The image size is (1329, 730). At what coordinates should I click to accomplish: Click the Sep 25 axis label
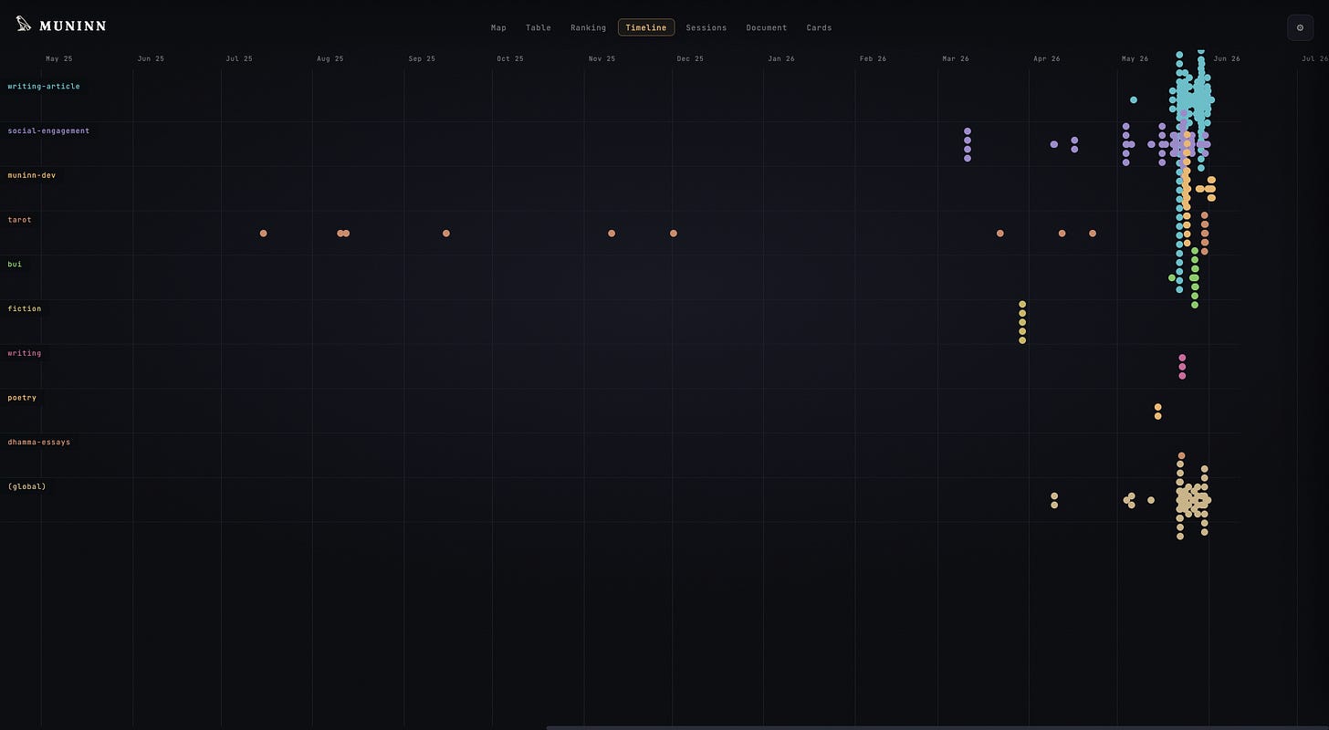click(x=422, y=58)
